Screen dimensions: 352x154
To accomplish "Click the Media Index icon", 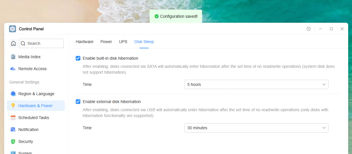I will click(13, 57).
